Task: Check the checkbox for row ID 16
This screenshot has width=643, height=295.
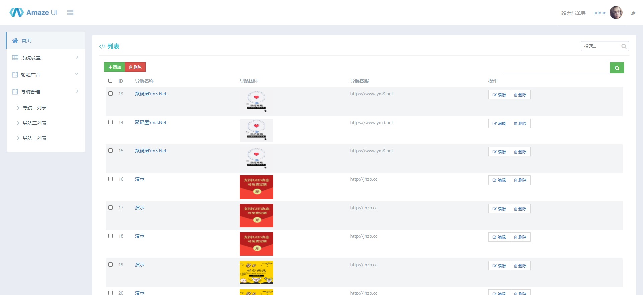Action: click(x=110, y=179)
